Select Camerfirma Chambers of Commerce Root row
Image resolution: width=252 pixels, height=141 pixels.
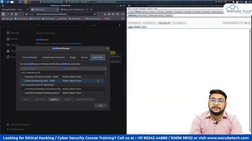pos(62,89)
